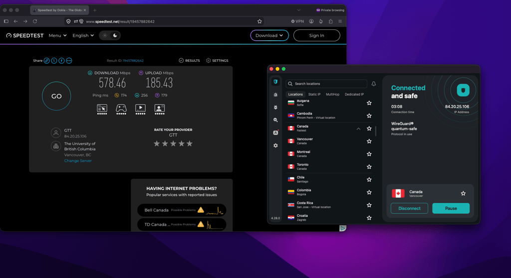Screen dimensions: 511x278
Task: Share the result via the copy link icon
Action: (x=46, y=61)
